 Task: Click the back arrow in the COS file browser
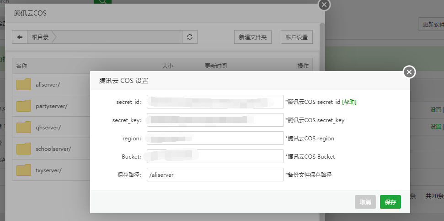pos(20,37)
